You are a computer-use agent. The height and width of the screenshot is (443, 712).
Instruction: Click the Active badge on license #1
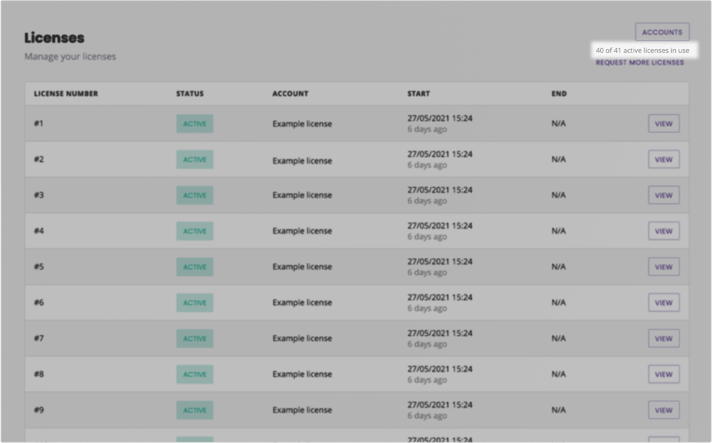tap(195, 124)
